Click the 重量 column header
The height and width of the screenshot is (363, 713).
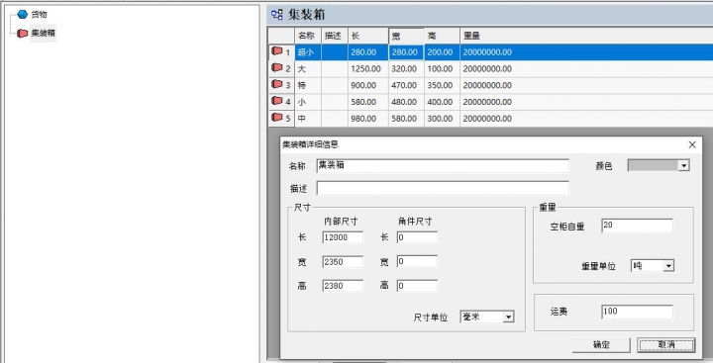click(x=586, y=36)
